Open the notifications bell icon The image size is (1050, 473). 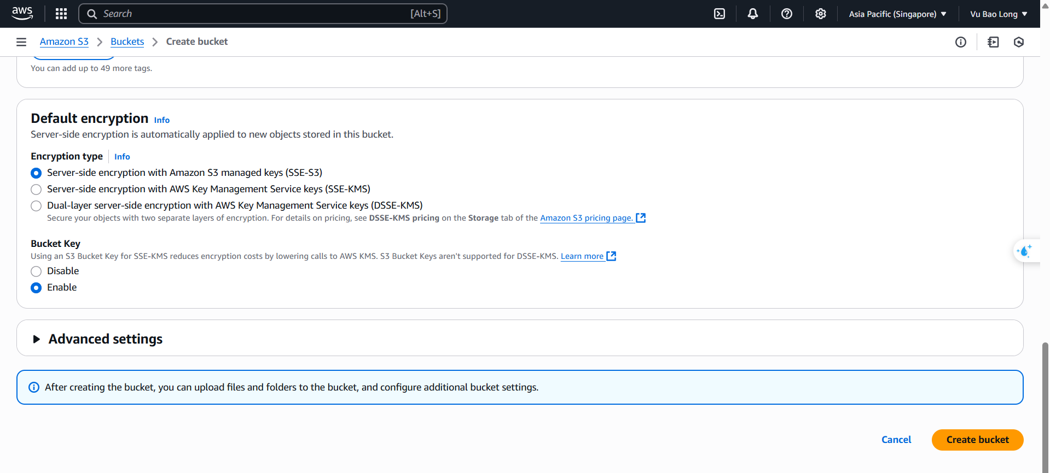753,14
